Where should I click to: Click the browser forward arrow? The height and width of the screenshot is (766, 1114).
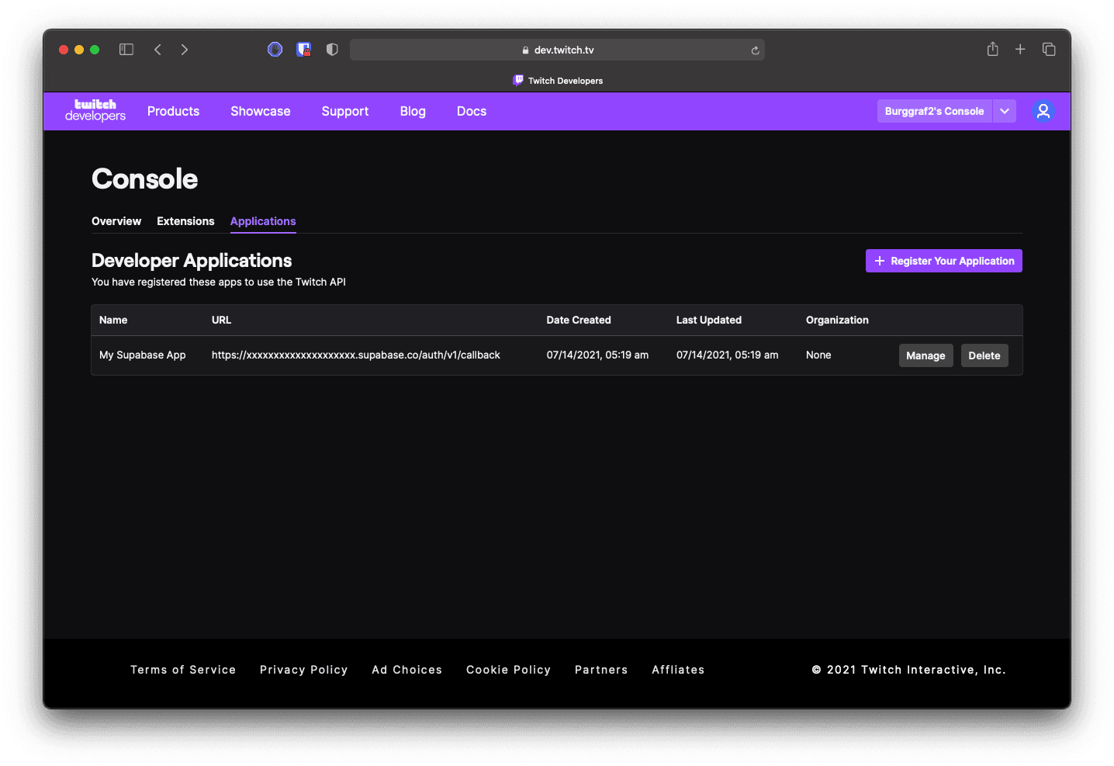click(x=185, y=50)
